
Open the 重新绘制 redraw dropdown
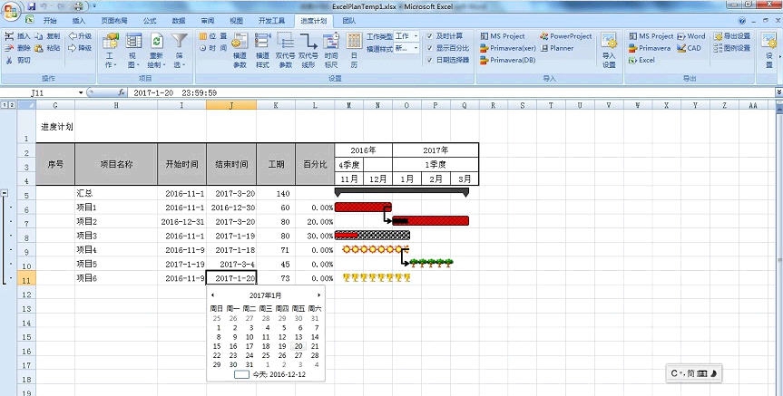point(156,51)
